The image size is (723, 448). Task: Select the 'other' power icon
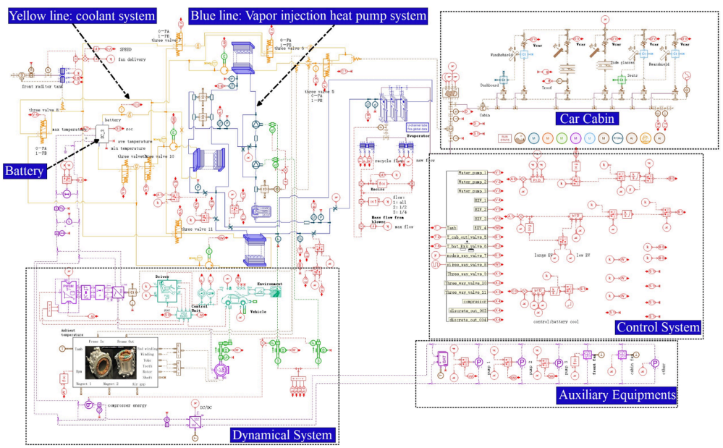[655, 363]
